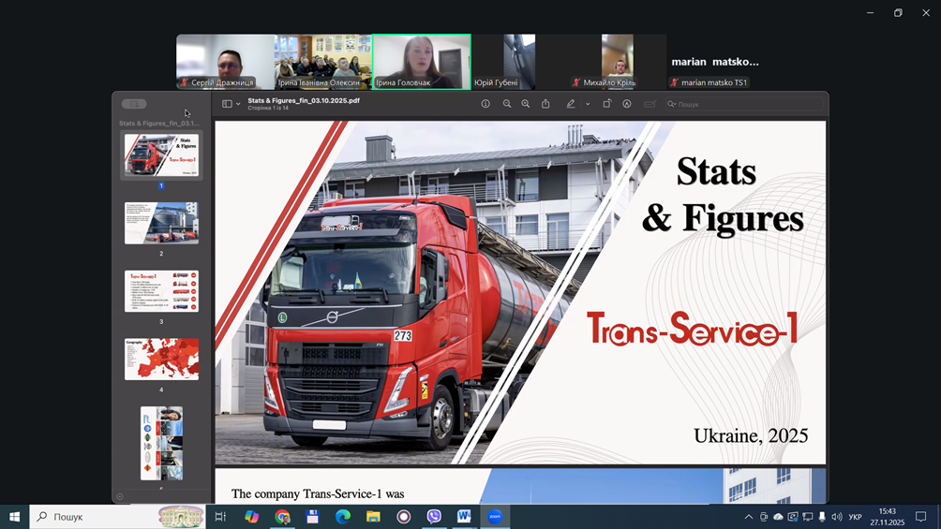Open Zoom from the Windows taskbar
Viewport: 941px width, 529px height.
495,517
